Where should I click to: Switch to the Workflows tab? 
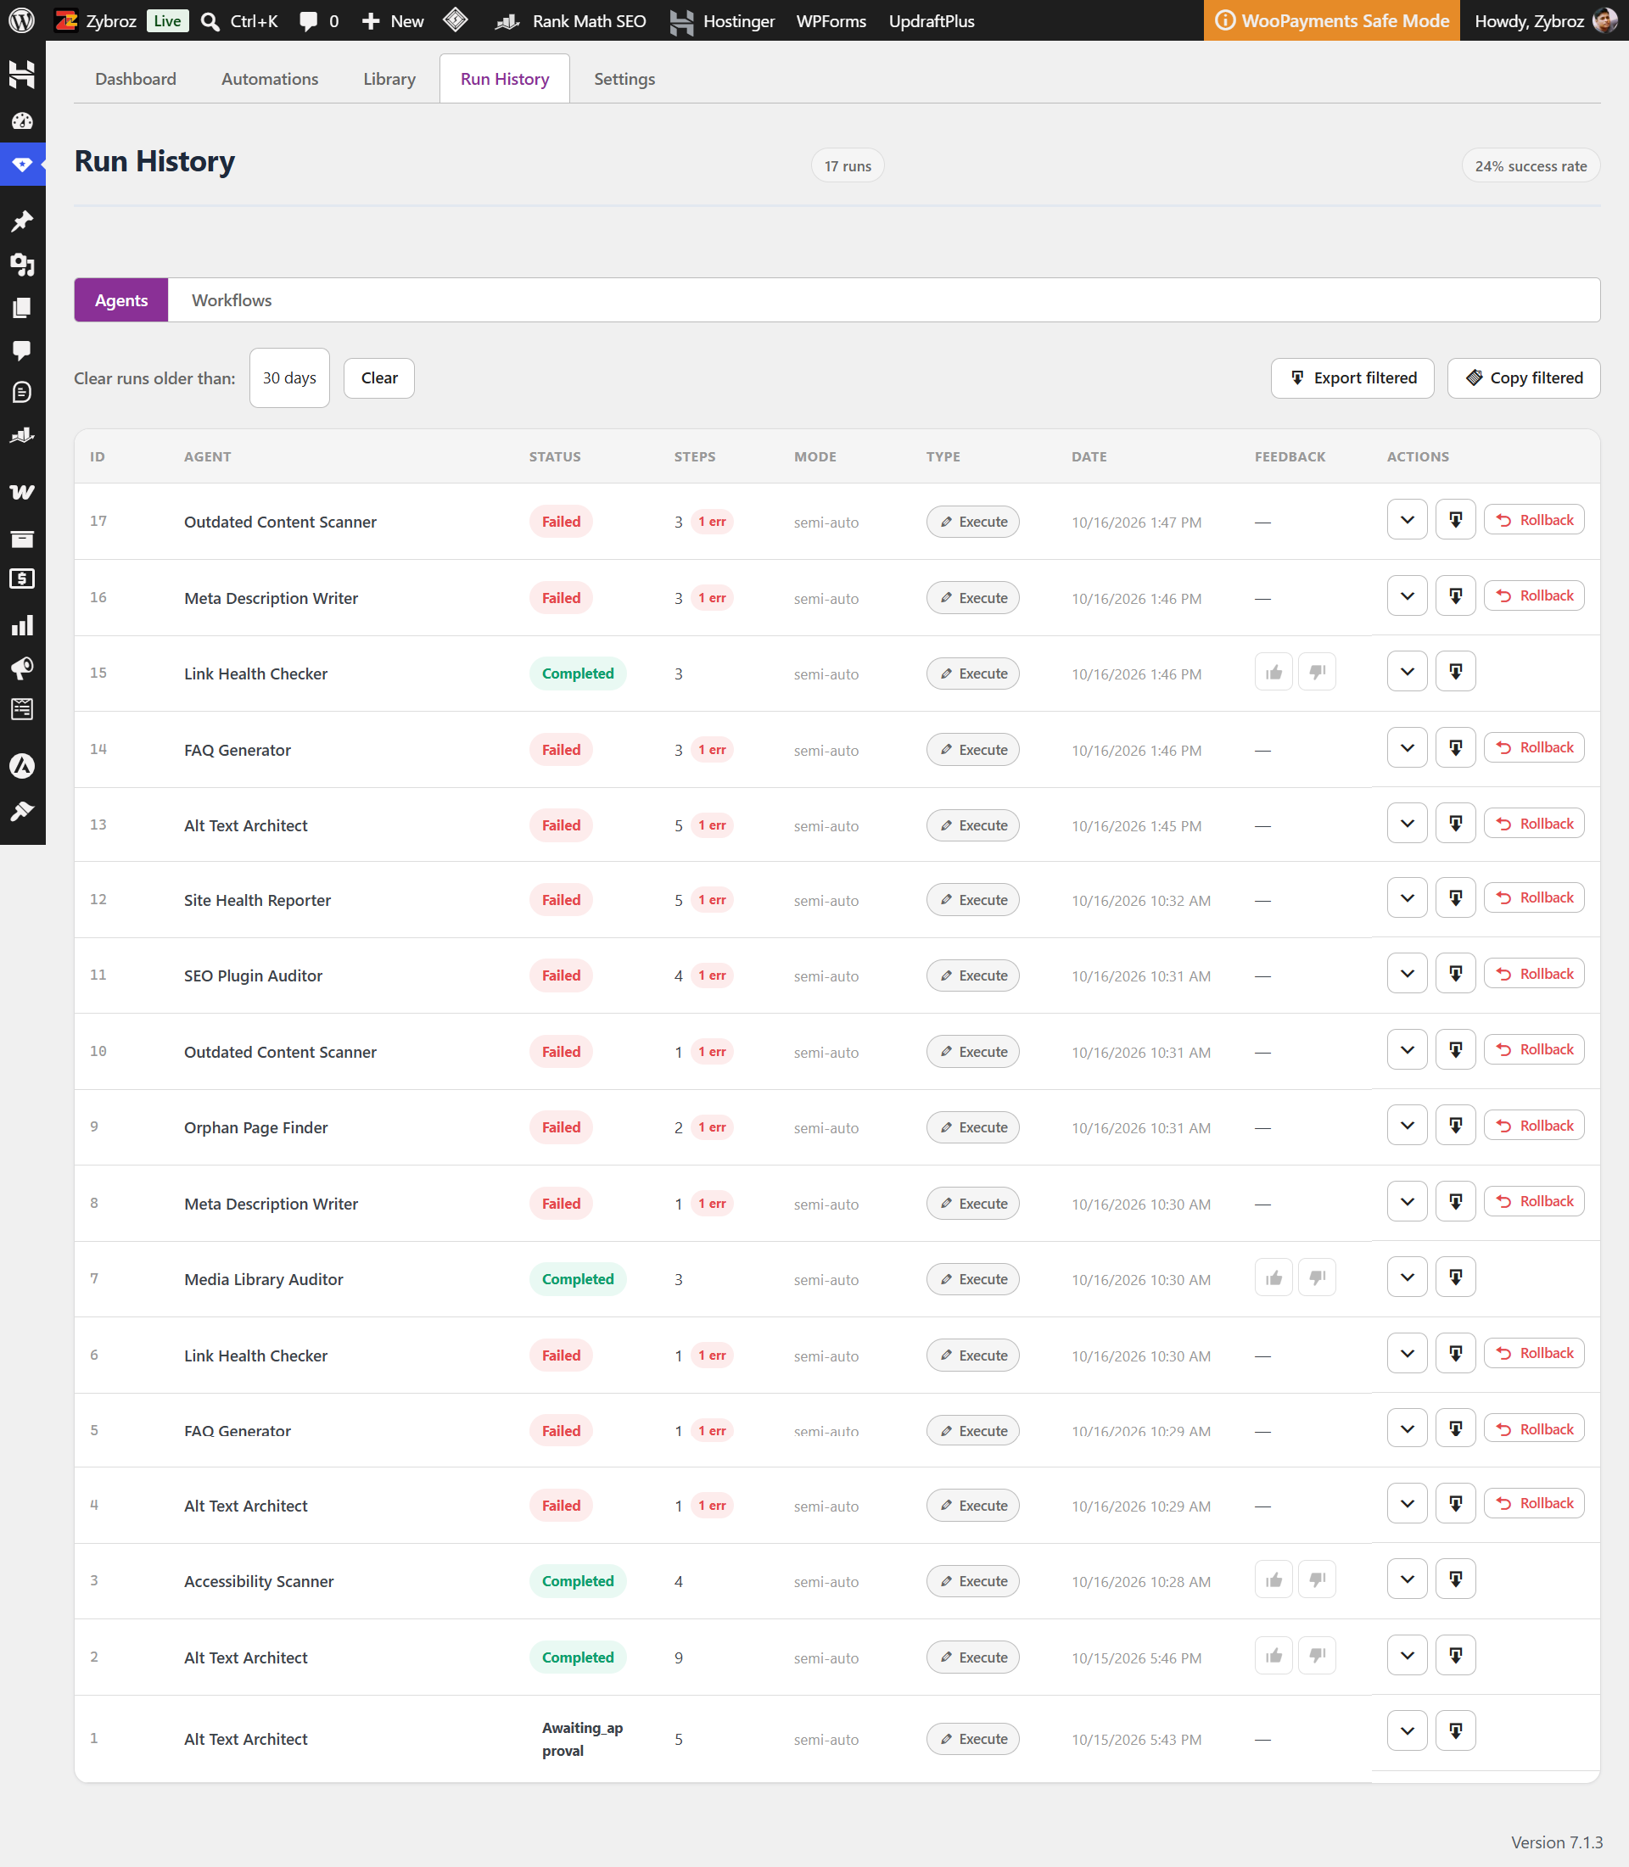pos(232,300)
